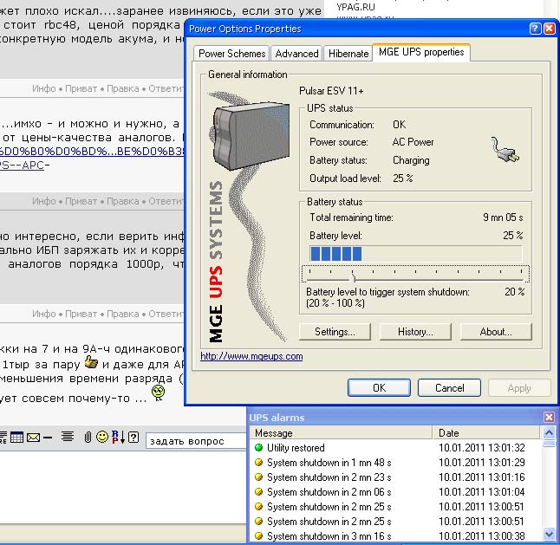
Task: Switch to the Power Schemes tab
Action: [x=232, y=54]
